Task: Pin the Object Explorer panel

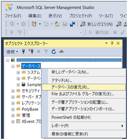Action: click(112, 43)
